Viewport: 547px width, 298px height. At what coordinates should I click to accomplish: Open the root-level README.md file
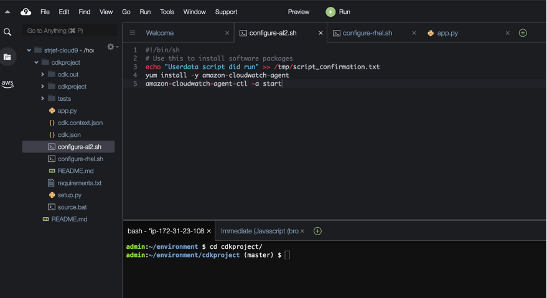point(69,219)
